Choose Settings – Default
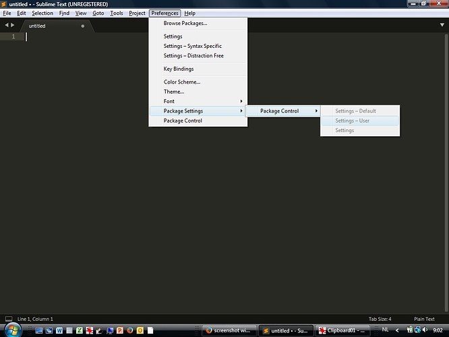 pyautogui.click(x=360, y=111)
